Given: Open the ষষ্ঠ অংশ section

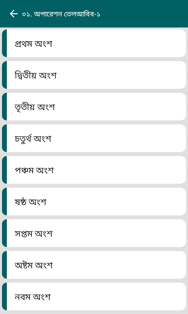Looking at the screenshot, I should 94,202.
